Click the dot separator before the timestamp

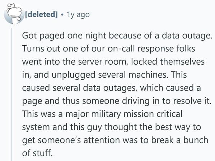pos(62,14)
